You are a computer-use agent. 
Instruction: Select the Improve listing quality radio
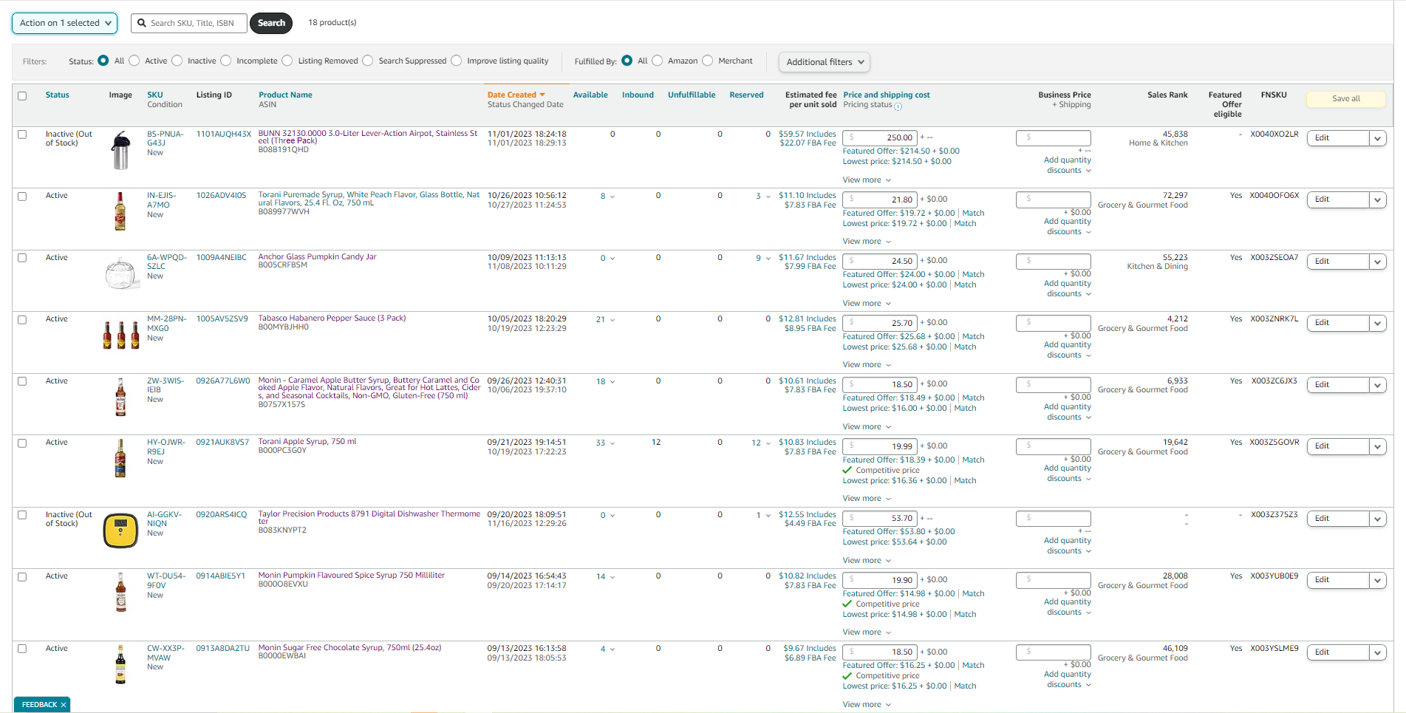point(457,61)
